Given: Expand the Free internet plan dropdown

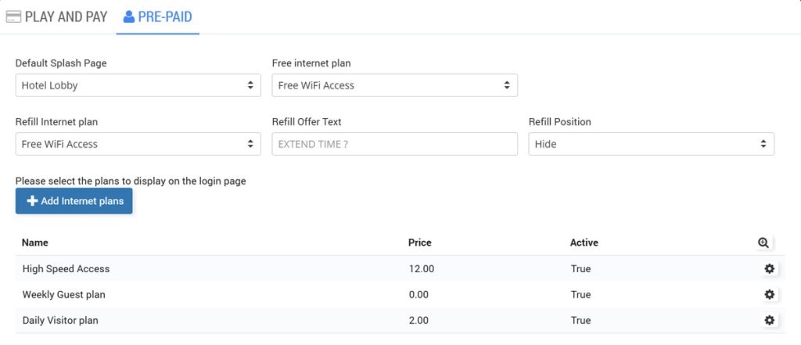Looking at the screenshot, I should click(394, 85).
